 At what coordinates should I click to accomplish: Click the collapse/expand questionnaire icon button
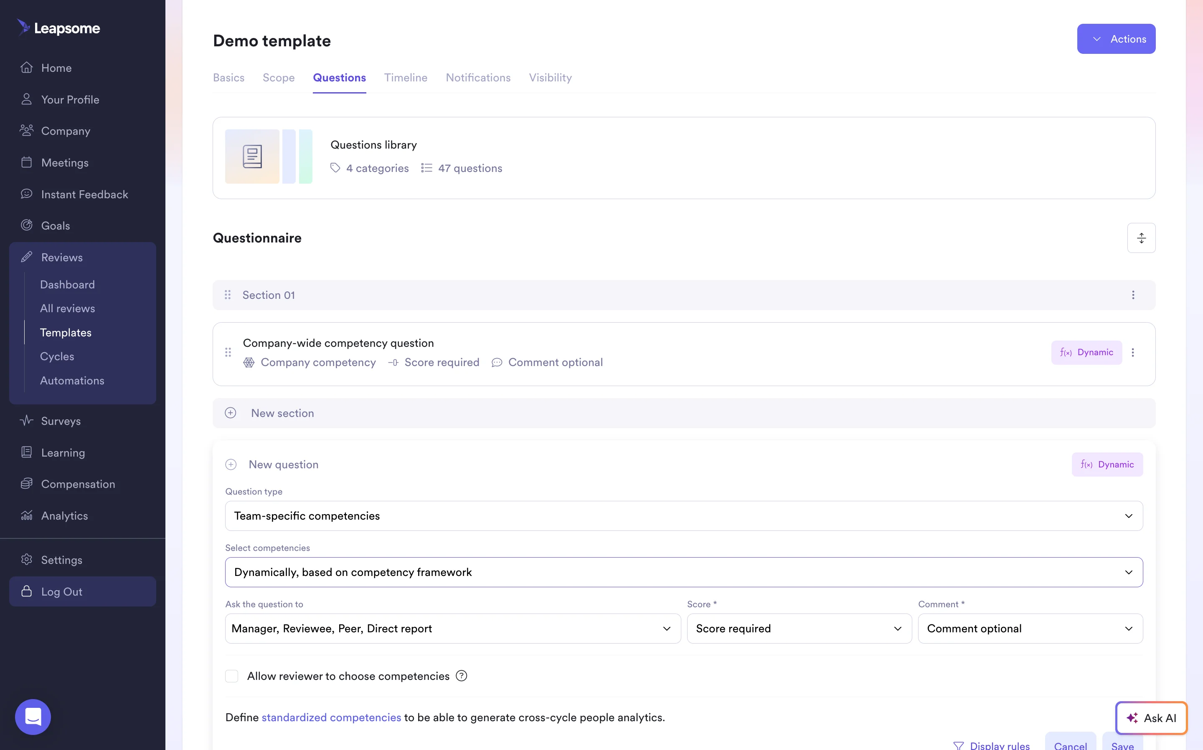point(1141,238)
